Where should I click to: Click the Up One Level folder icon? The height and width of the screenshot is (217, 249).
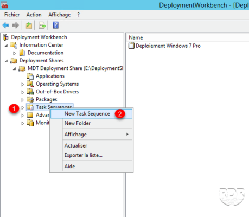click(x=29, y=25)
